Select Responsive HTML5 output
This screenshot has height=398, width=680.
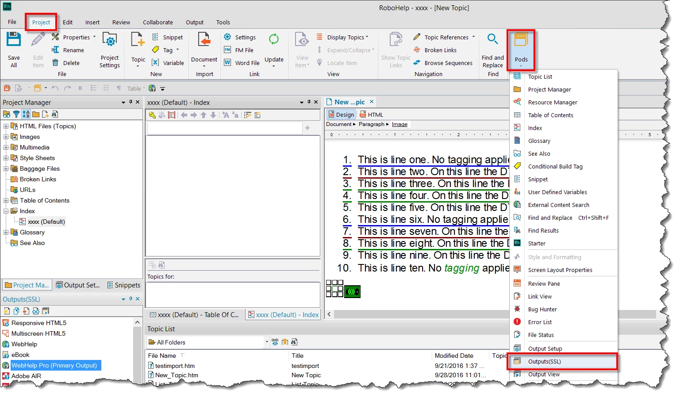click(x=39, y=323)
